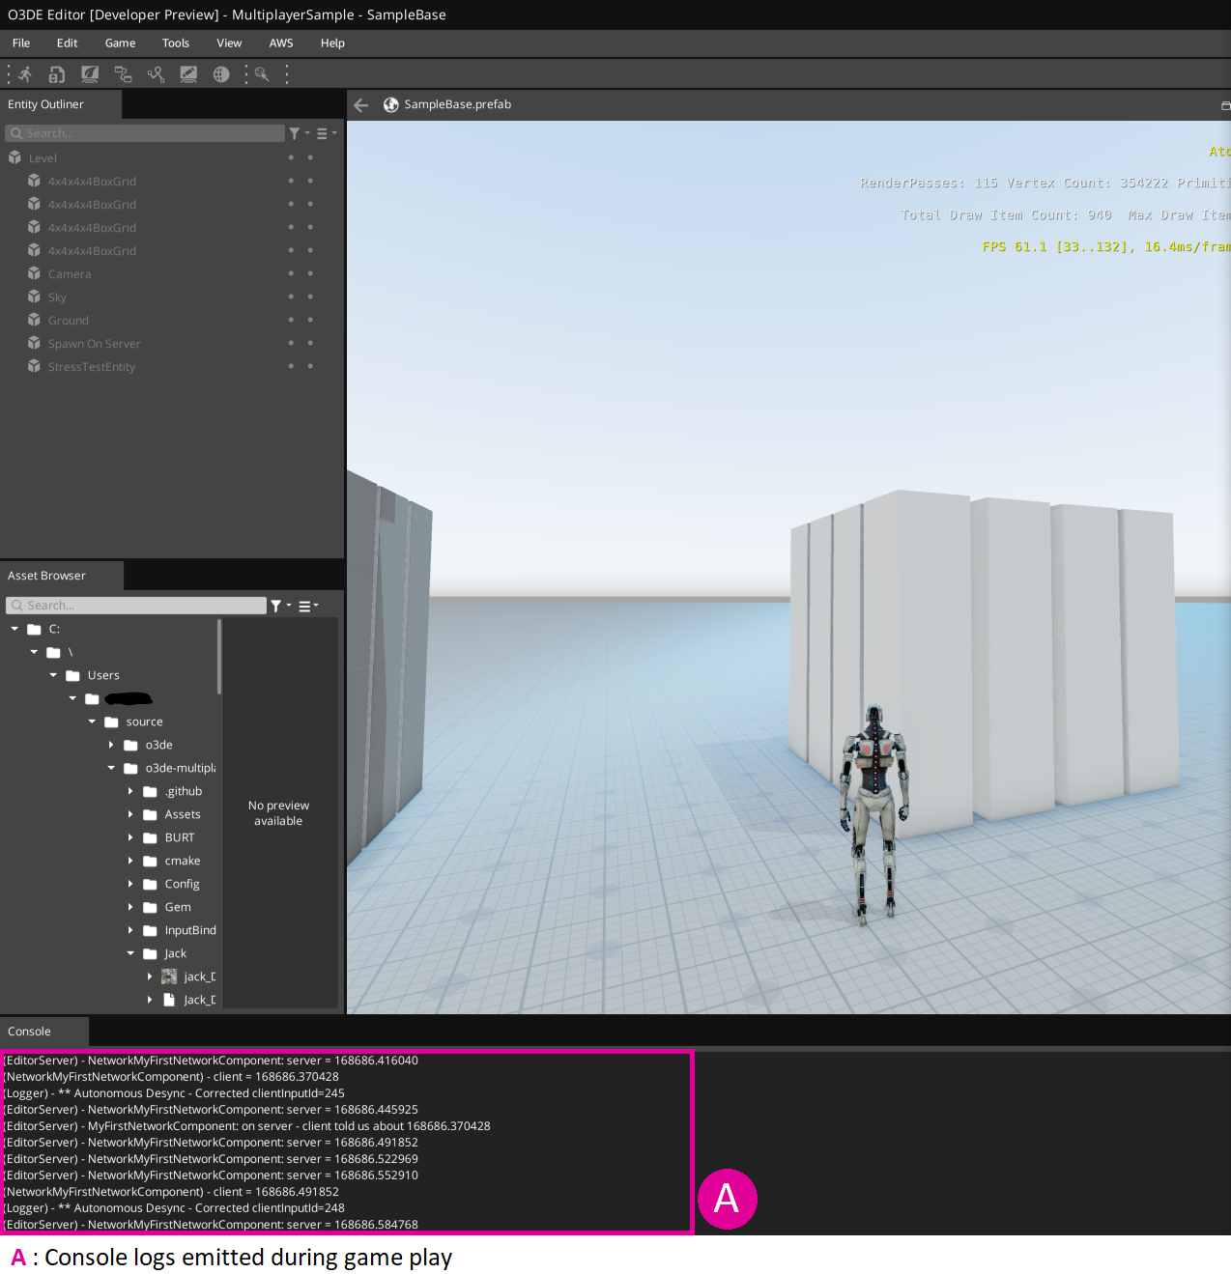Click the Play Game running-figure toolbar icon
The width and height of the screenshot is (1231, 1274).
point(24,73)
